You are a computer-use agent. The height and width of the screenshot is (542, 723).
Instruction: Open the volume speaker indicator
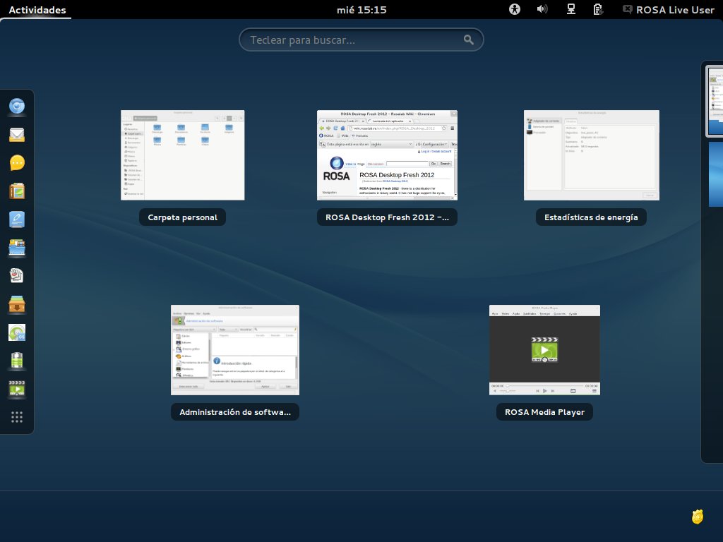(x=542, y=9)
